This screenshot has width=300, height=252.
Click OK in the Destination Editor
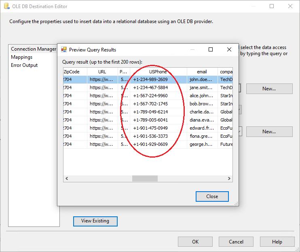[x=195, y=242]
